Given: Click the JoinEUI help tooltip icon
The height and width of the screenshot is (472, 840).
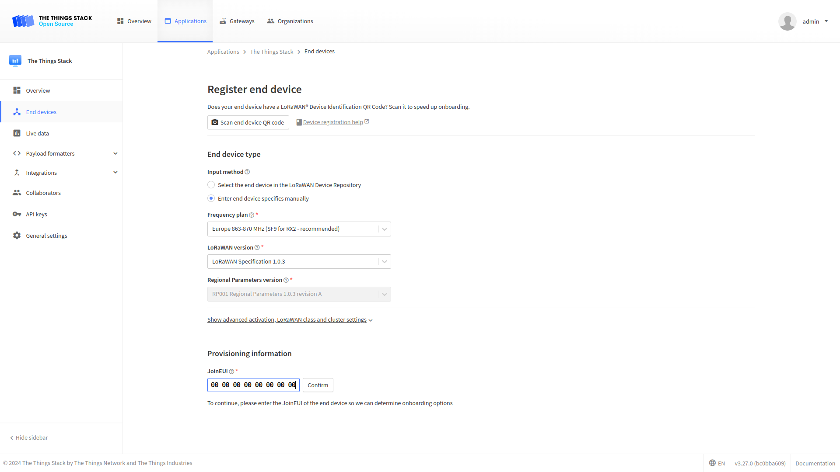Looking at the screenshot, I should pyautogui.click(x=231, y=371).
